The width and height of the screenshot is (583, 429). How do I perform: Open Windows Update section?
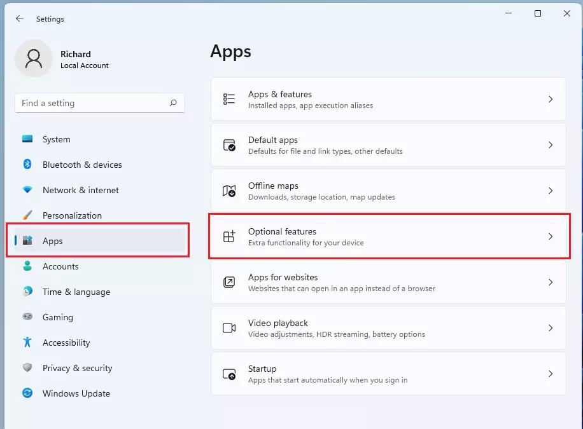point(76,393)
